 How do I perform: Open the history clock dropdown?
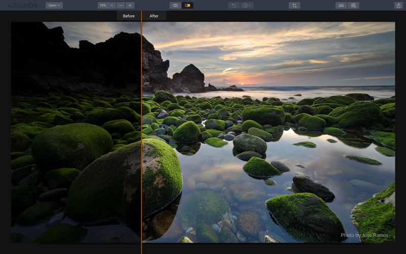247,5
